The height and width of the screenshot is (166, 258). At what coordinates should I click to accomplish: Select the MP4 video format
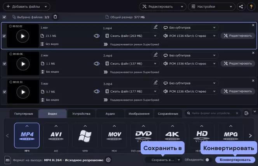[x=27, y=135]
